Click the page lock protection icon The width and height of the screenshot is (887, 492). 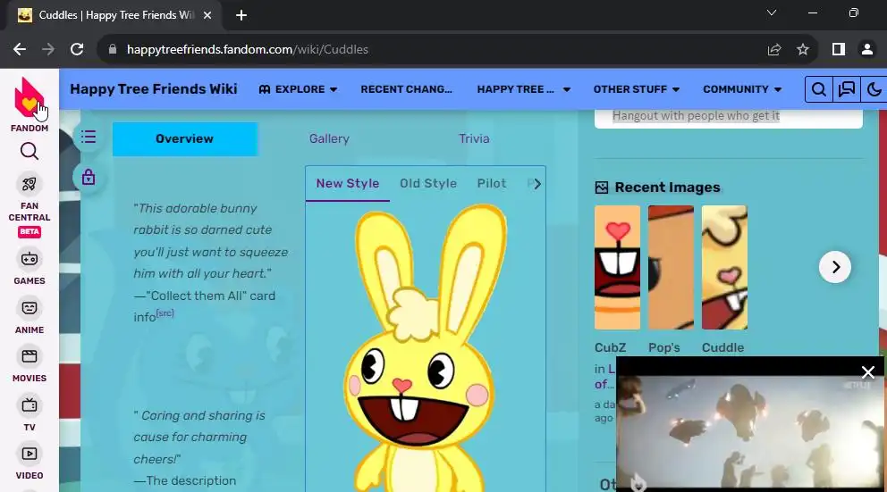click(x=89, y=178)
